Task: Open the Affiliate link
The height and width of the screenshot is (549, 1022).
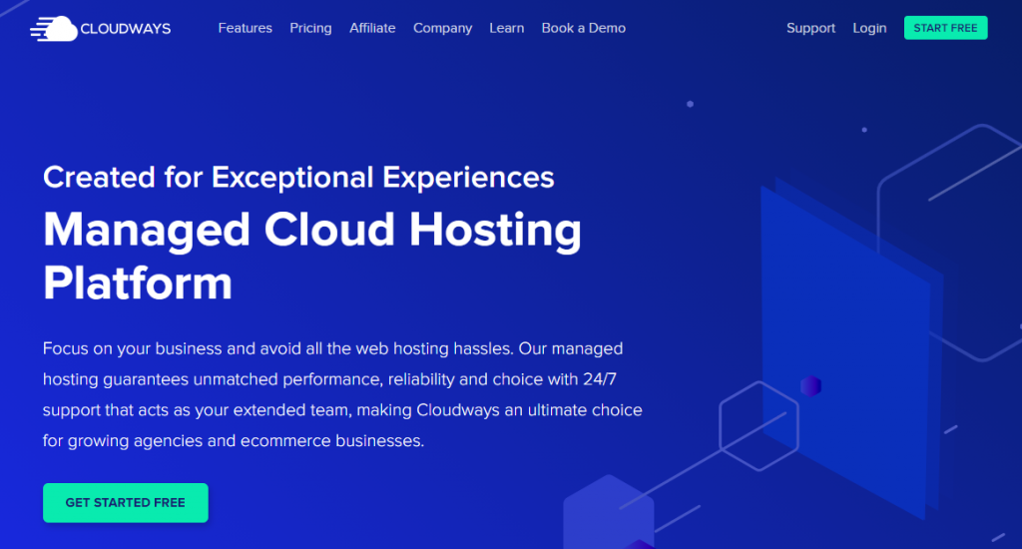Action: tap(372, 28)
